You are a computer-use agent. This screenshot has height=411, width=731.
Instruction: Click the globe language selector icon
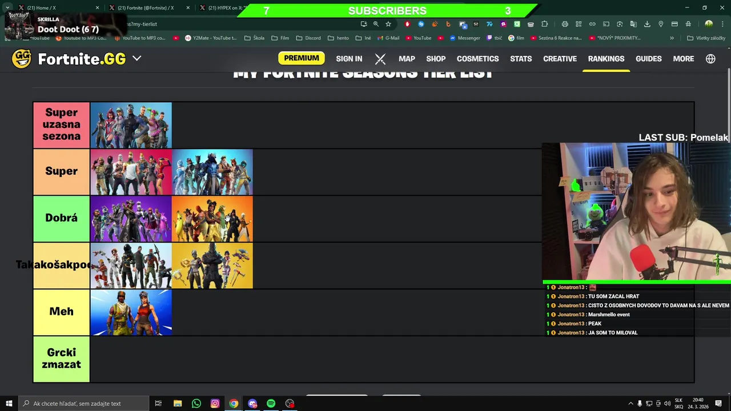(x=710, y=59)
